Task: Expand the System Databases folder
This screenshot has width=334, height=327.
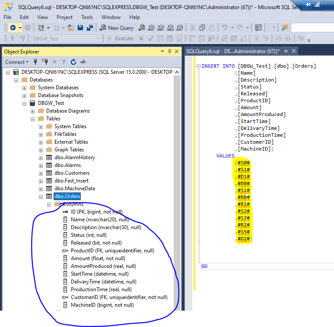Action: click(24, 88)
